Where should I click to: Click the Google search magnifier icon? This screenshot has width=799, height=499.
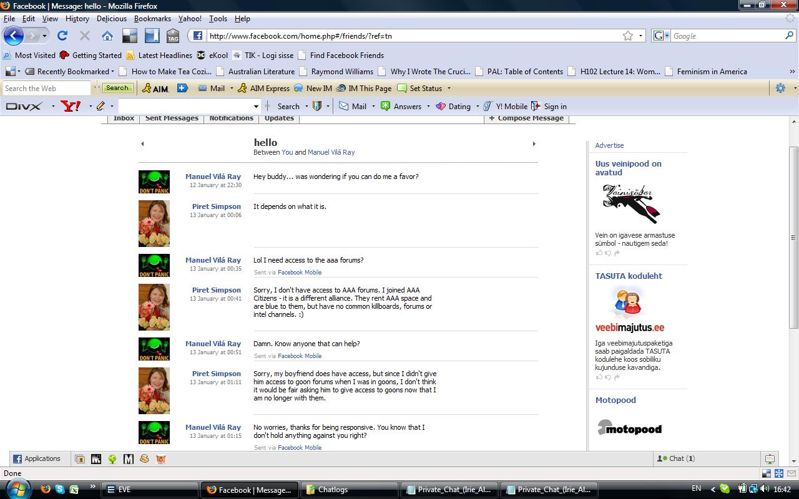790,36
